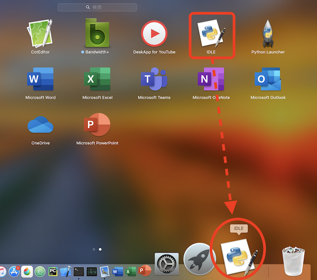317x280 pixels.
Task: Click the Word icon in the Dock
Action: [x=118, y=271]
